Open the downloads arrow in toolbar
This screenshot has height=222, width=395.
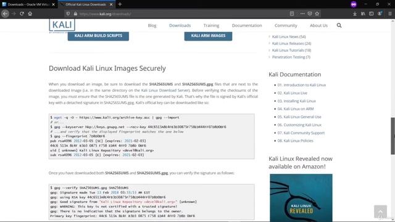pos(355,14)
